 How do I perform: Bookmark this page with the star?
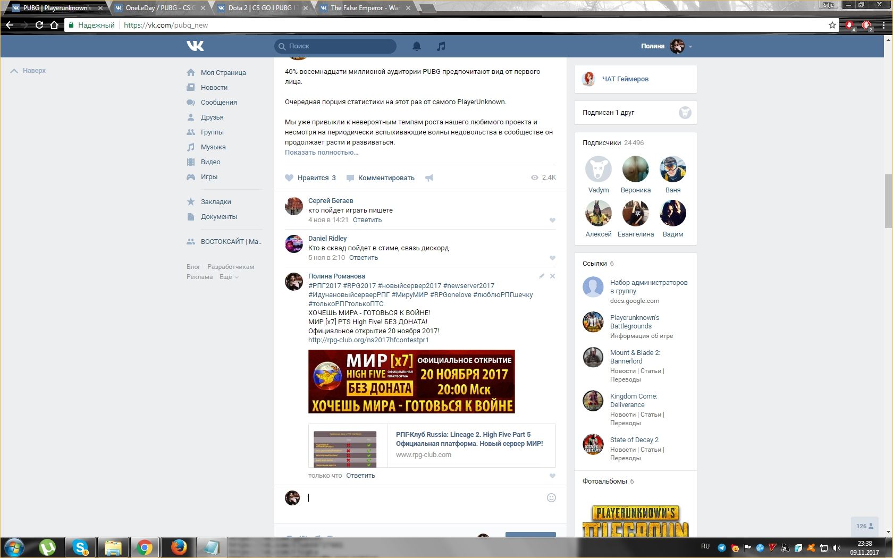tap(832, 25)
